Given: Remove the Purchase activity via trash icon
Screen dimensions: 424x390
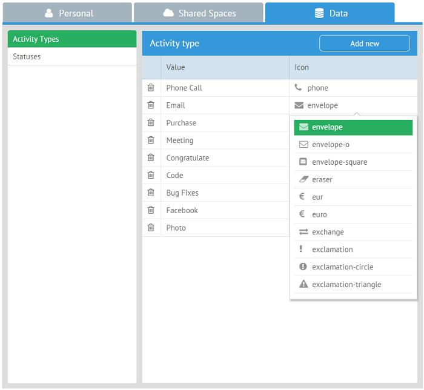Looking at the screenshot, I should tap(151, 123).
